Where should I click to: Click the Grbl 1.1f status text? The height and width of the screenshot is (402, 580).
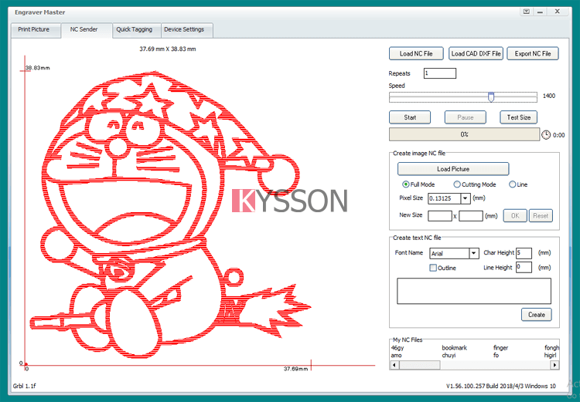[25, 386]
